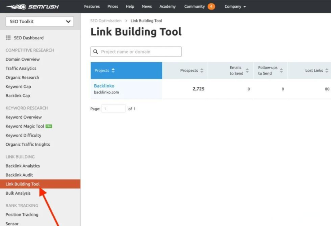331x226 pixels.
Task: Open the Academy page
Action: tap(167, 6)
